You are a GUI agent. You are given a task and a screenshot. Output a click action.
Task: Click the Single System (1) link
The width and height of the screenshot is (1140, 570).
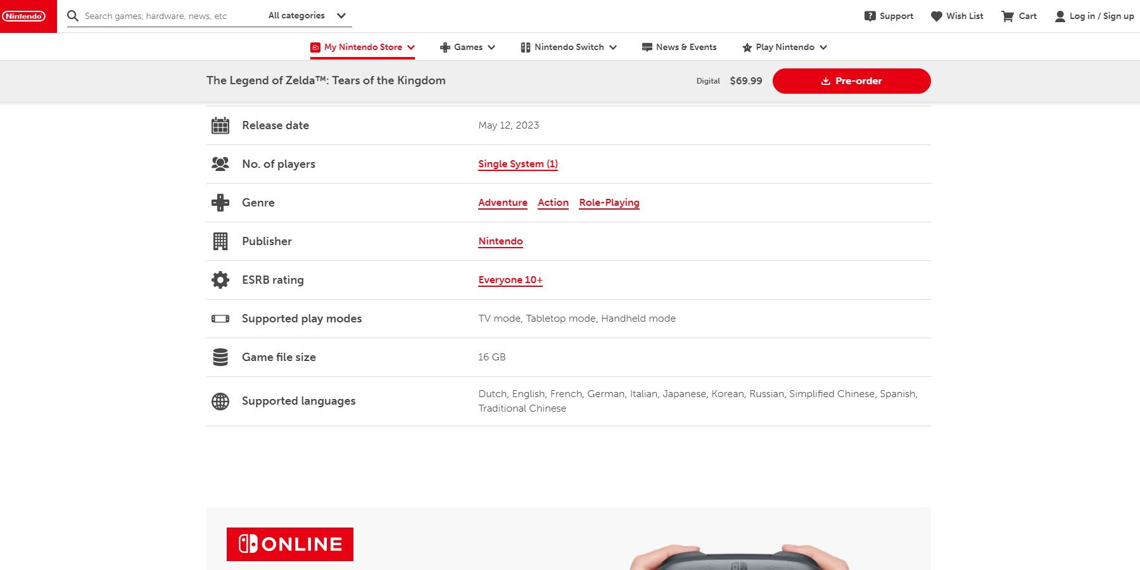click(518, 164)
